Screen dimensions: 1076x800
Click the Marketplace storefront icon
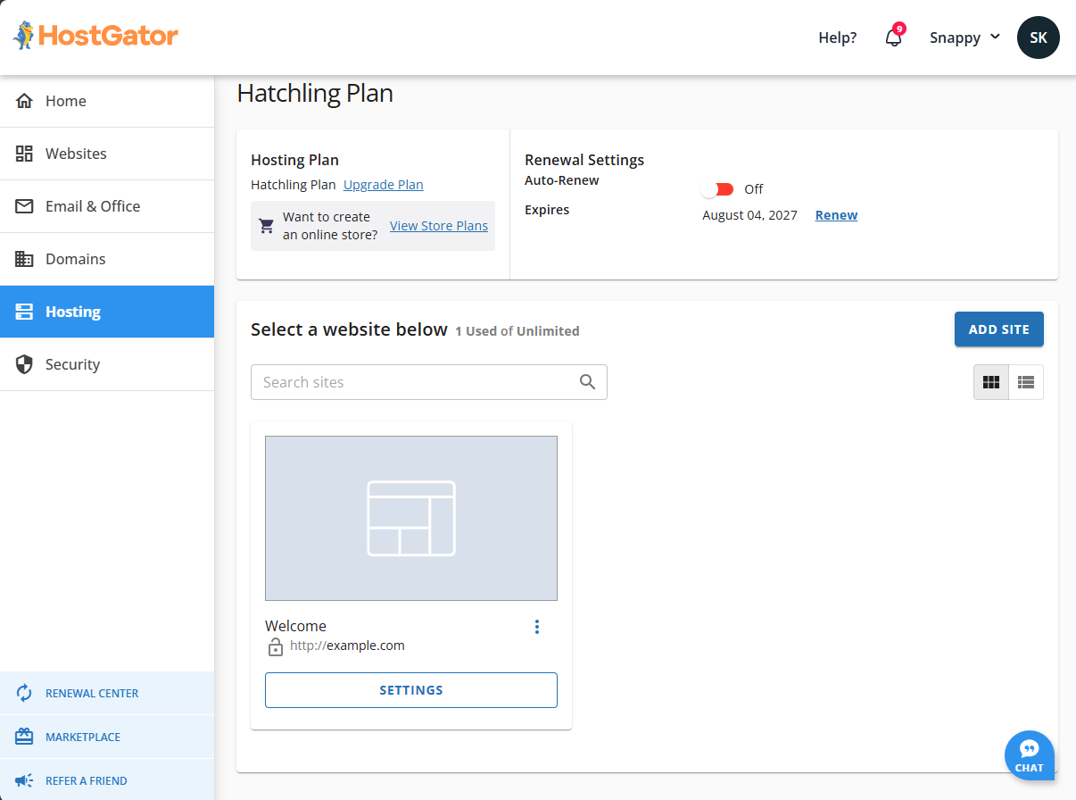(x=24, y=737)
